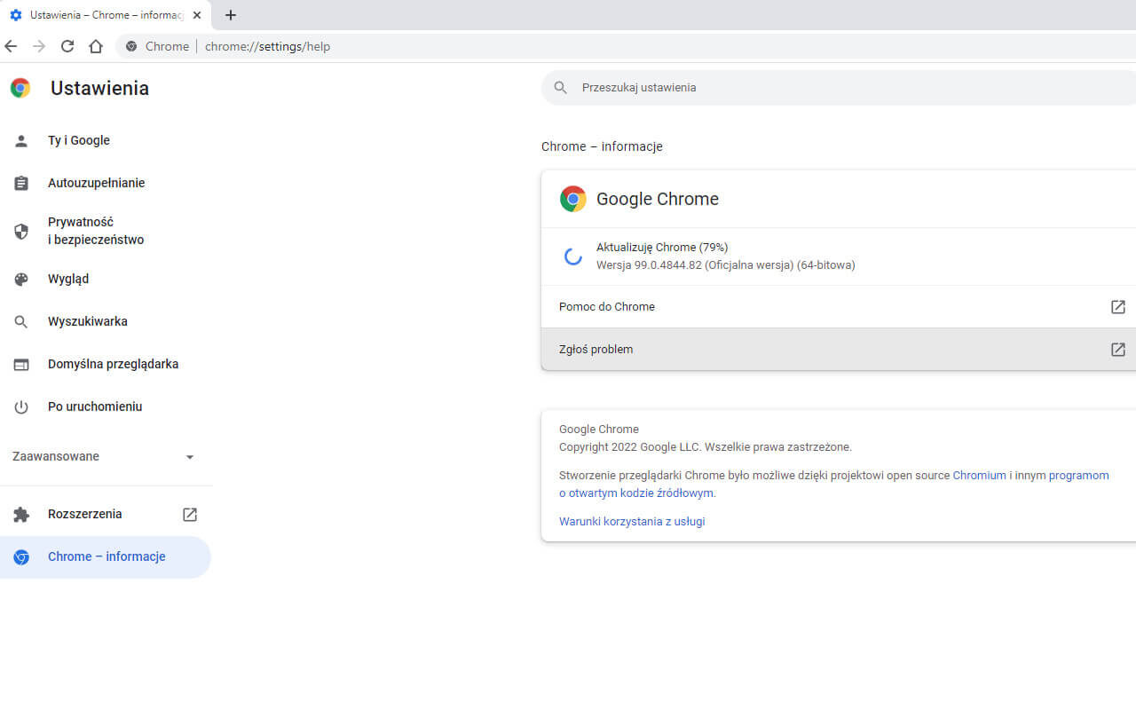Click the Chrome – informacje page heading
The image size is (1136, 710).
coord(602,146)
